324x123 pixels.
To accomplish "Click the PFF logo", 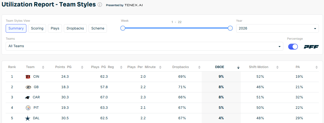I will pos(311,47).
